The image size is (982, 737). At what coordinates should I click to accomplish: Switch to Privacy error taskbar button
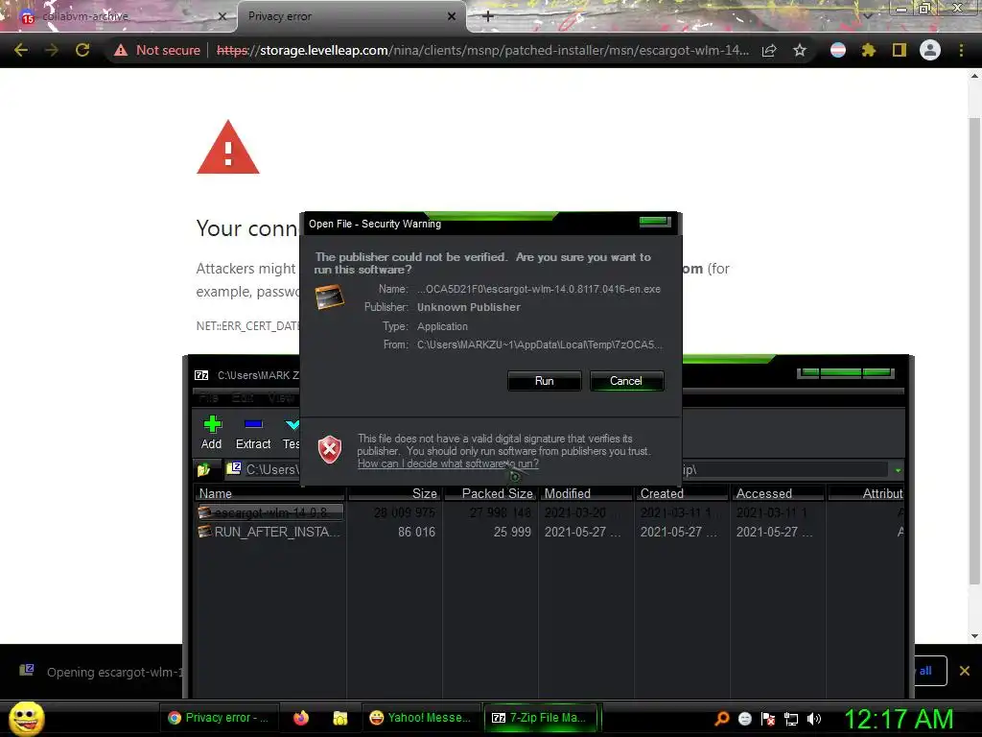pyautogui.click(x=218, y=718)
